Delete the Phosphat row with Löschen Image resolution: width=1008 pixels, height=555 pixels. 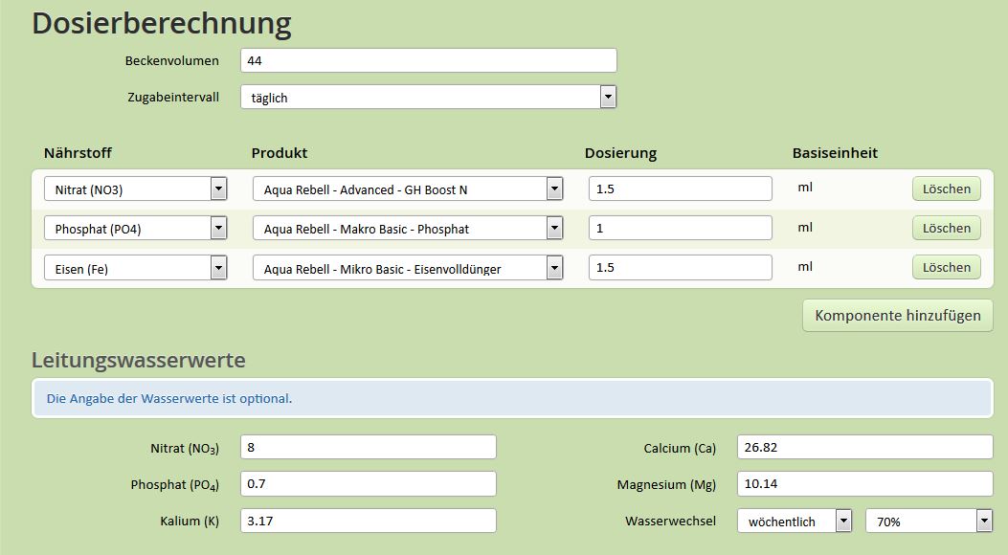tap(947, 228)
